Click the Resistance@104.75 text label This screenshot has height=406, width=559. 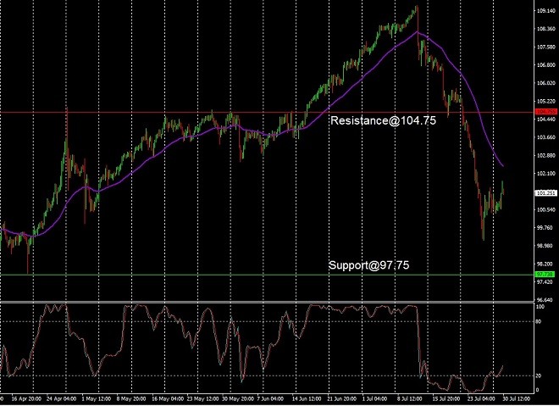click(x=383, y=120)
